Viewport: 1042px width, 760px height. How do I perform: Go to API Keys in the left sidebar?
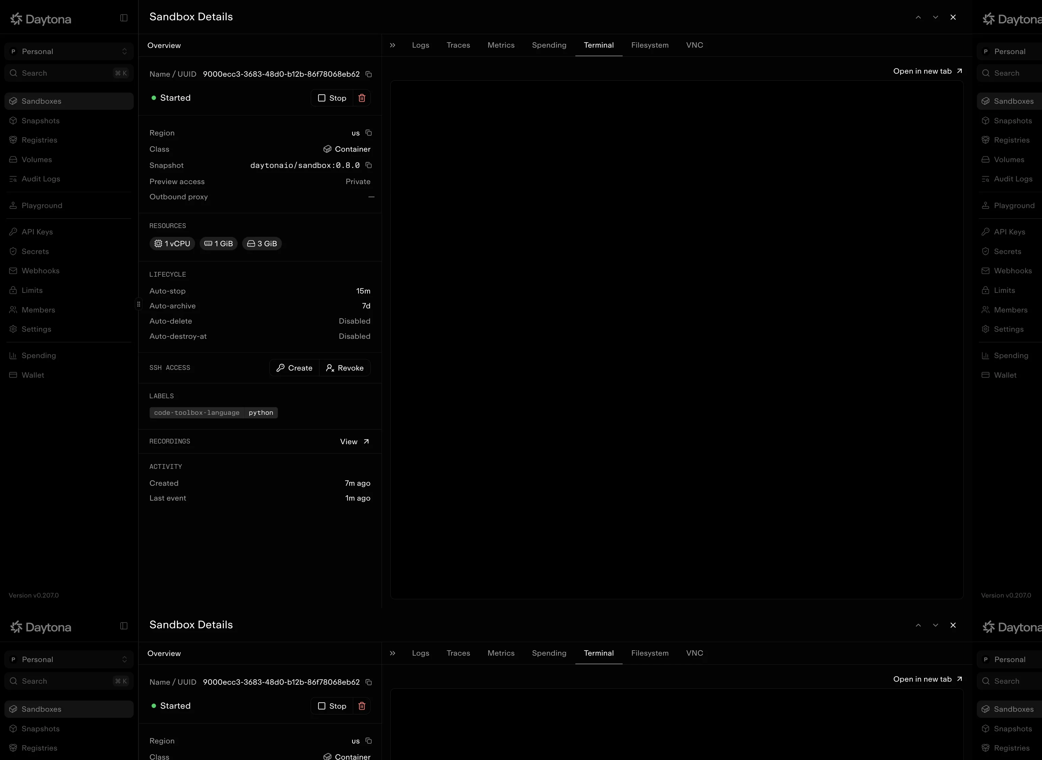[69, 232]
